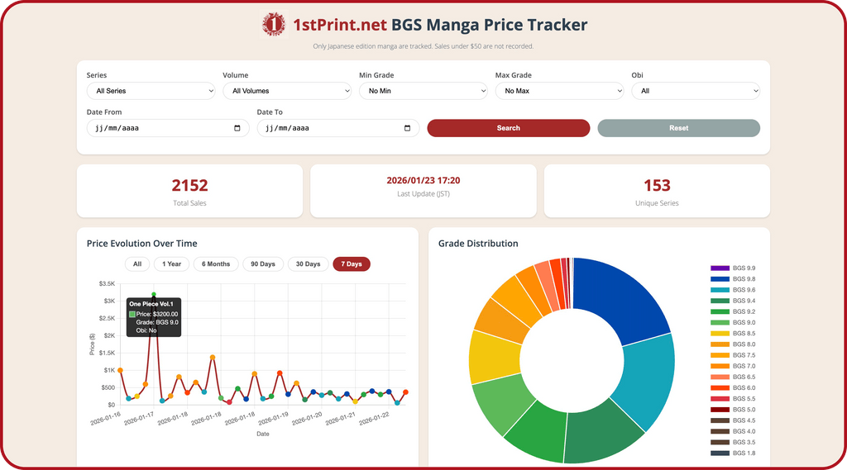847x470 pixels.
Task: Click the Date To input field
Action: pyautogui.click(x=338, y=128)
